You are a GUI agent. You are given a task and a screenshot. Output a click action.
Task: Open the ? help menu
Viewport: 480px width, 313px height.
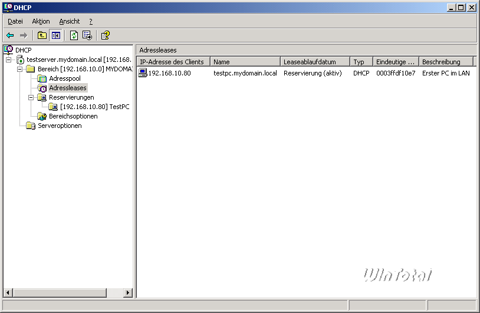(x=91, y=21)
